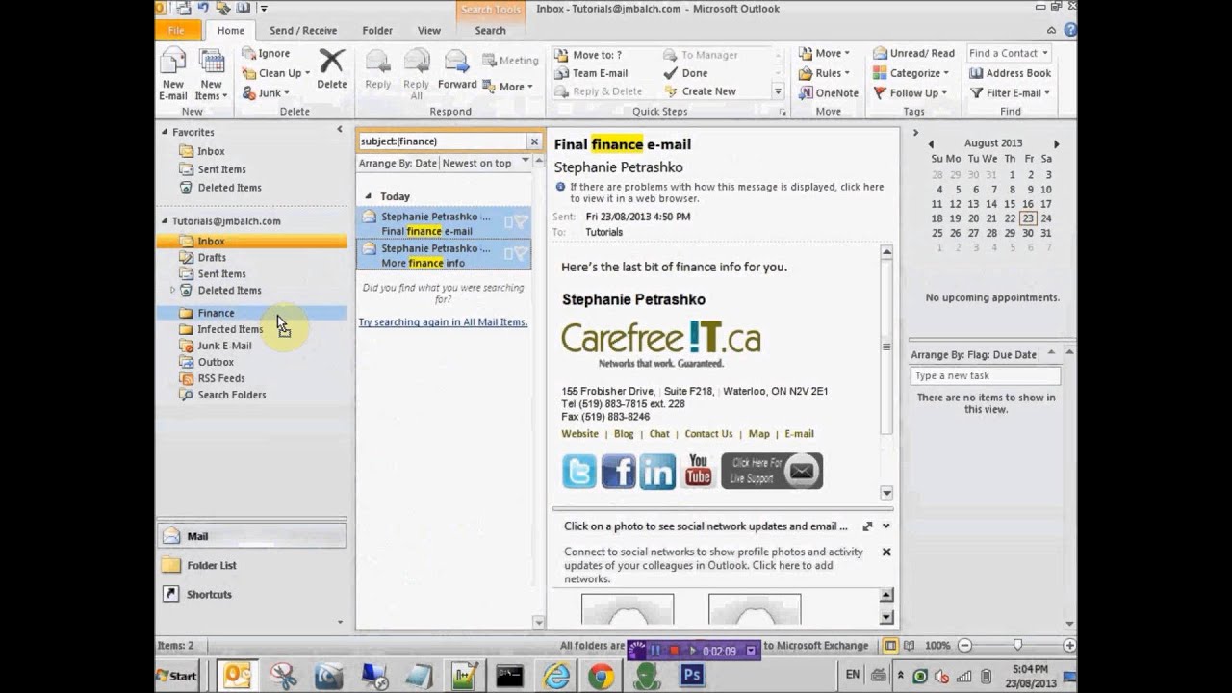
Task: Open the LinkedIn icon in the signature
Action: [x=658, y=472]
